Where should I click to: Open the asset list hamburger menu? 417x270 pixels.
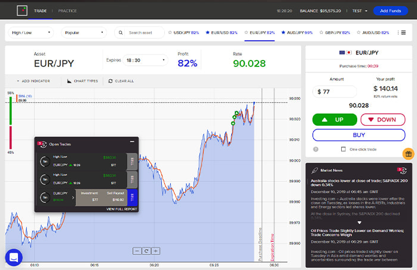(x=403, y=33)
